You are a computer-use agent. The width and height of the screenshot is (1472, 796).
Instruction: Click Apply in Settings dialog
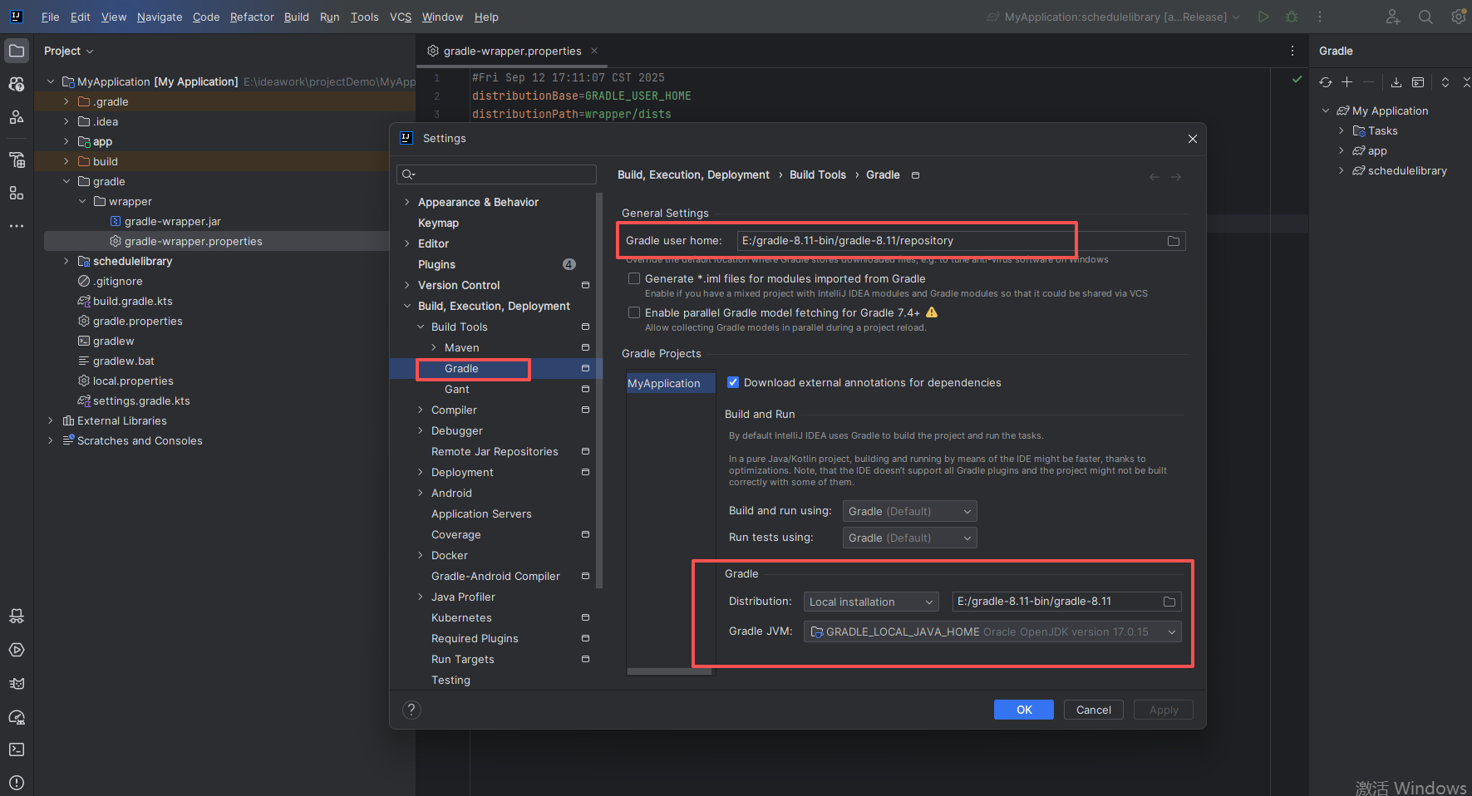coord(1164,710)
